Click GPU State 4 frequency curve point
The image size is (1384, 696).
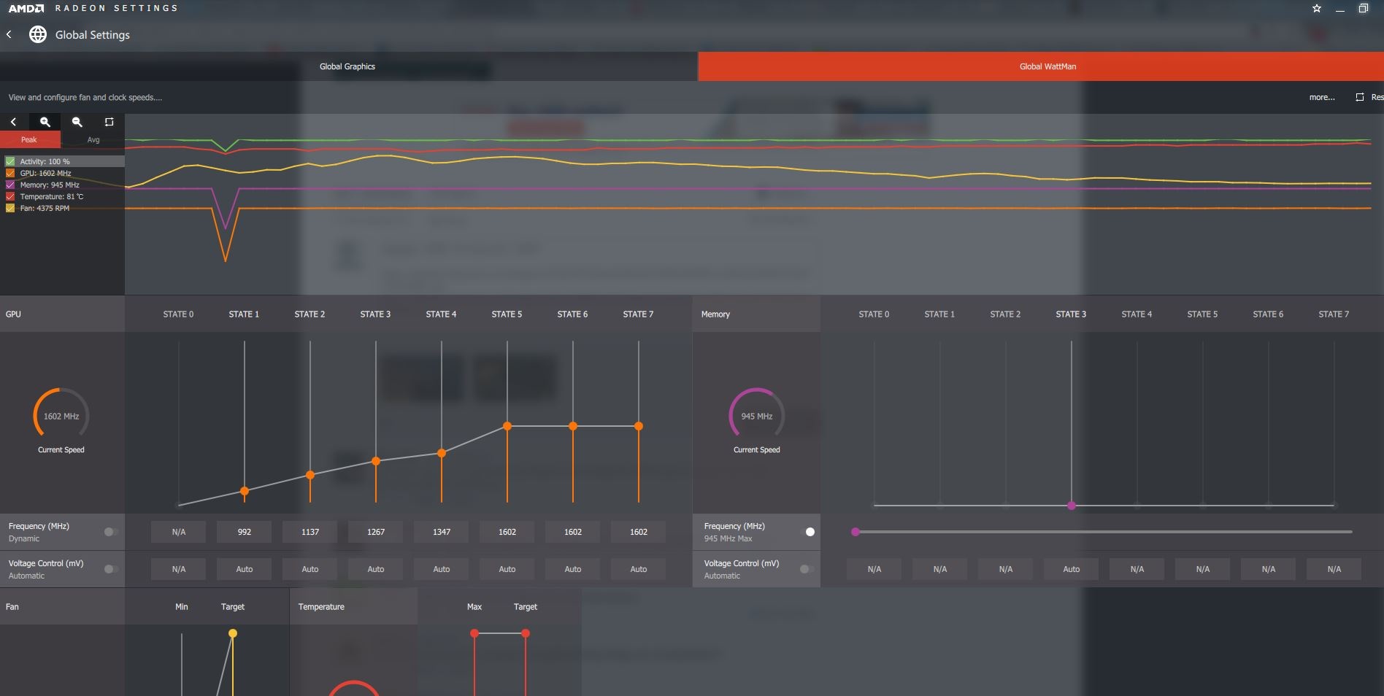point(442,453)
